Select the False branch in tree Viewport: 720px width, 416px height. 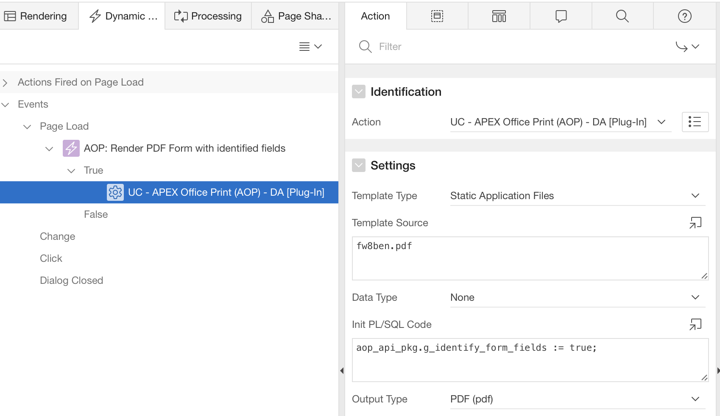click(96, 214)
